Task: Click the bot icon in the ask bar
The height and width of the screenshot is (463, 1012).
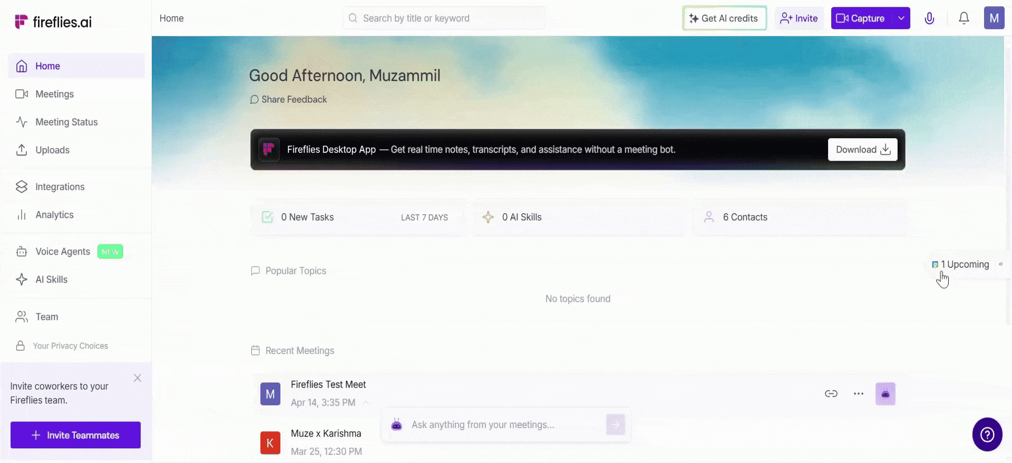Action: coord(396,425)
